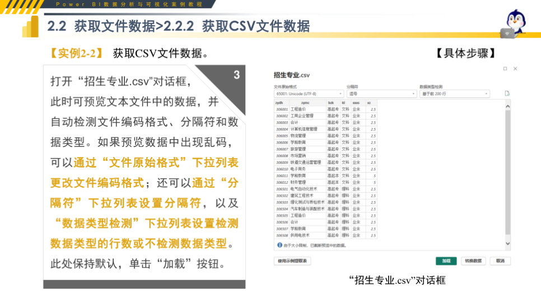Click the yellow Power BI logo by the heading

coord(31,26)
